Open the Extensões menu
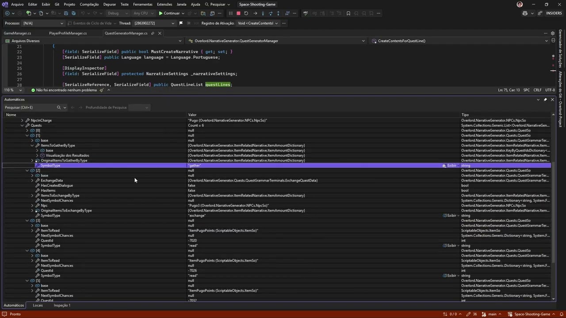The image size is (566, 318). 164,4
